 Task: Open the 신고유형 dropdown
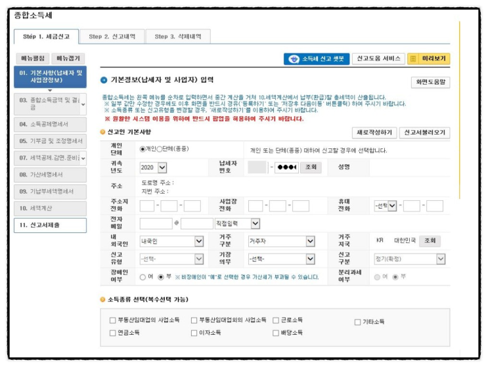click(x=172, y=259)
